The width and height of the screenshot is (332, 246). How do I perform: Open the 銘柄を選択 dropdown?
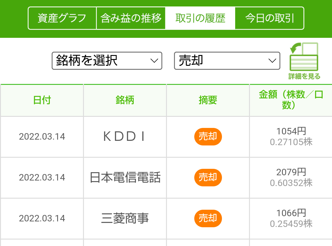click(107, 61)
